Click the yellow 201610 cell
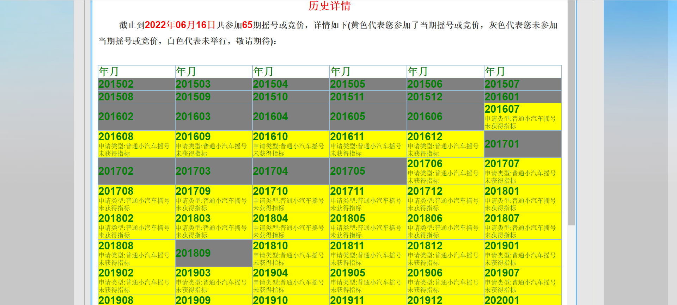The width and height of the screenshot is (677, 305). click(291, 144)
